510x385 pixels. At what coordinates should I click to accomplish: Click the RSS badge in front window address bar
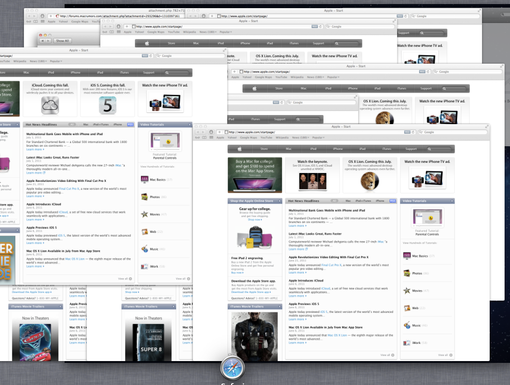(x=407, y=132)
